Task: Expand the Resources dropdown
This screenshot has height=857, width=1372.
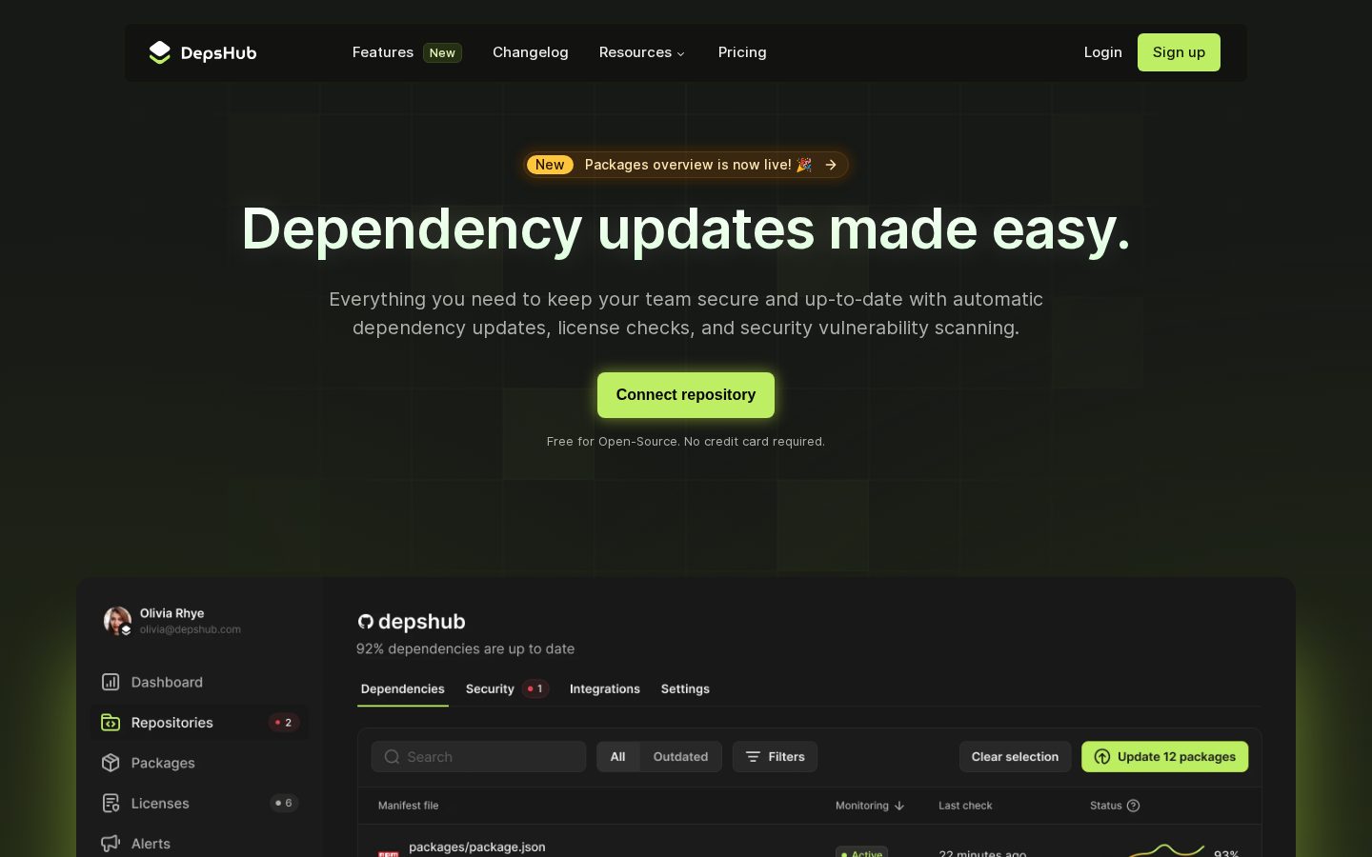Action: pyautogui.click(x=642, y=52)
